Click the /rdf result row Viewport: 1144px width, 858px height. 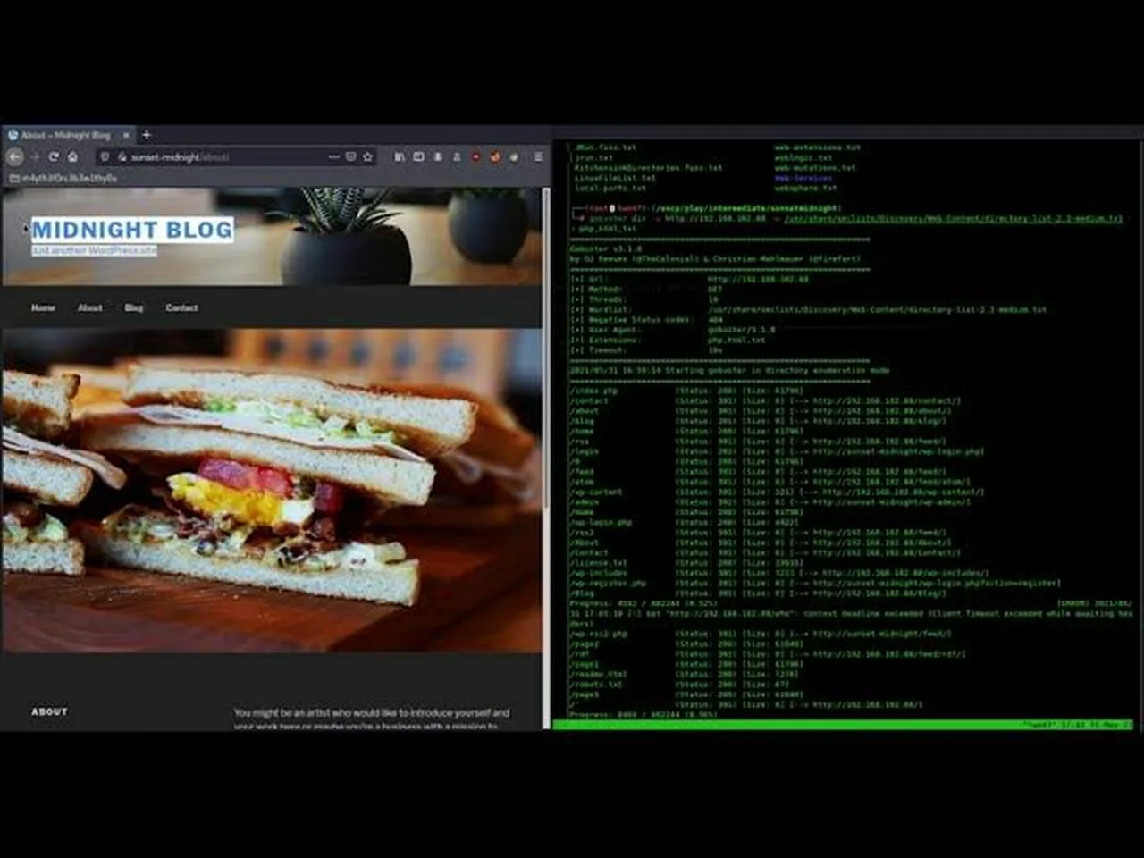(x=768, y=653)
